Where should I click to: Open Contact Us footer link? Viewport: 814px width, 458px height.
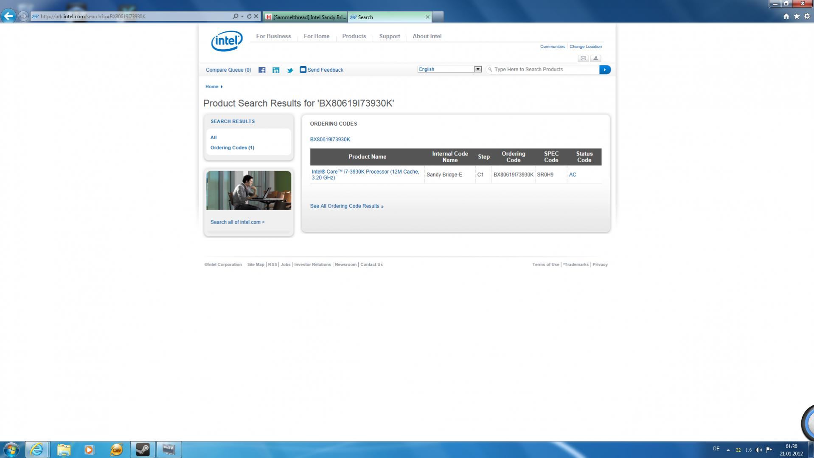click(x=371, y=264)
